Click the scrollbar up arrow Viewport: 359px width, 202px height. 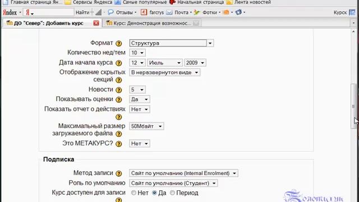[x=354, y=31]
